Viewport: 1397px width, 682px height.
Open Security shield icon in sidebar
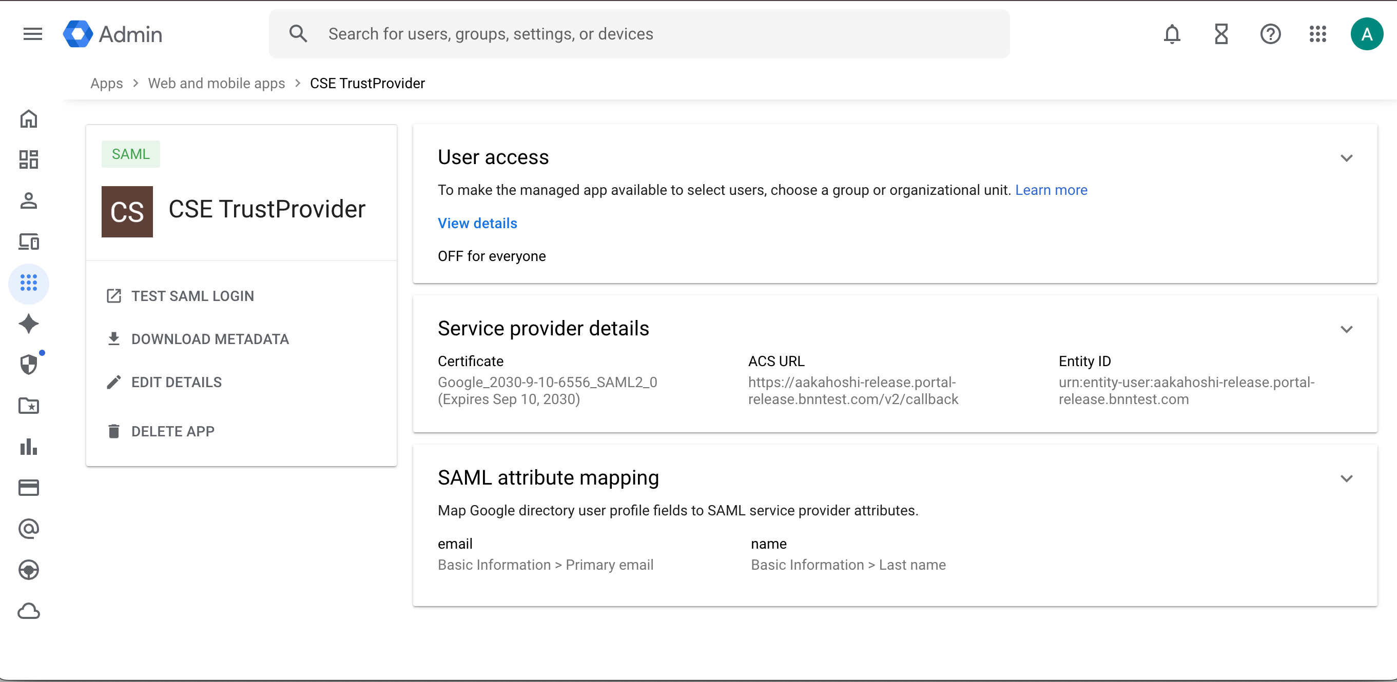[29, 365]
